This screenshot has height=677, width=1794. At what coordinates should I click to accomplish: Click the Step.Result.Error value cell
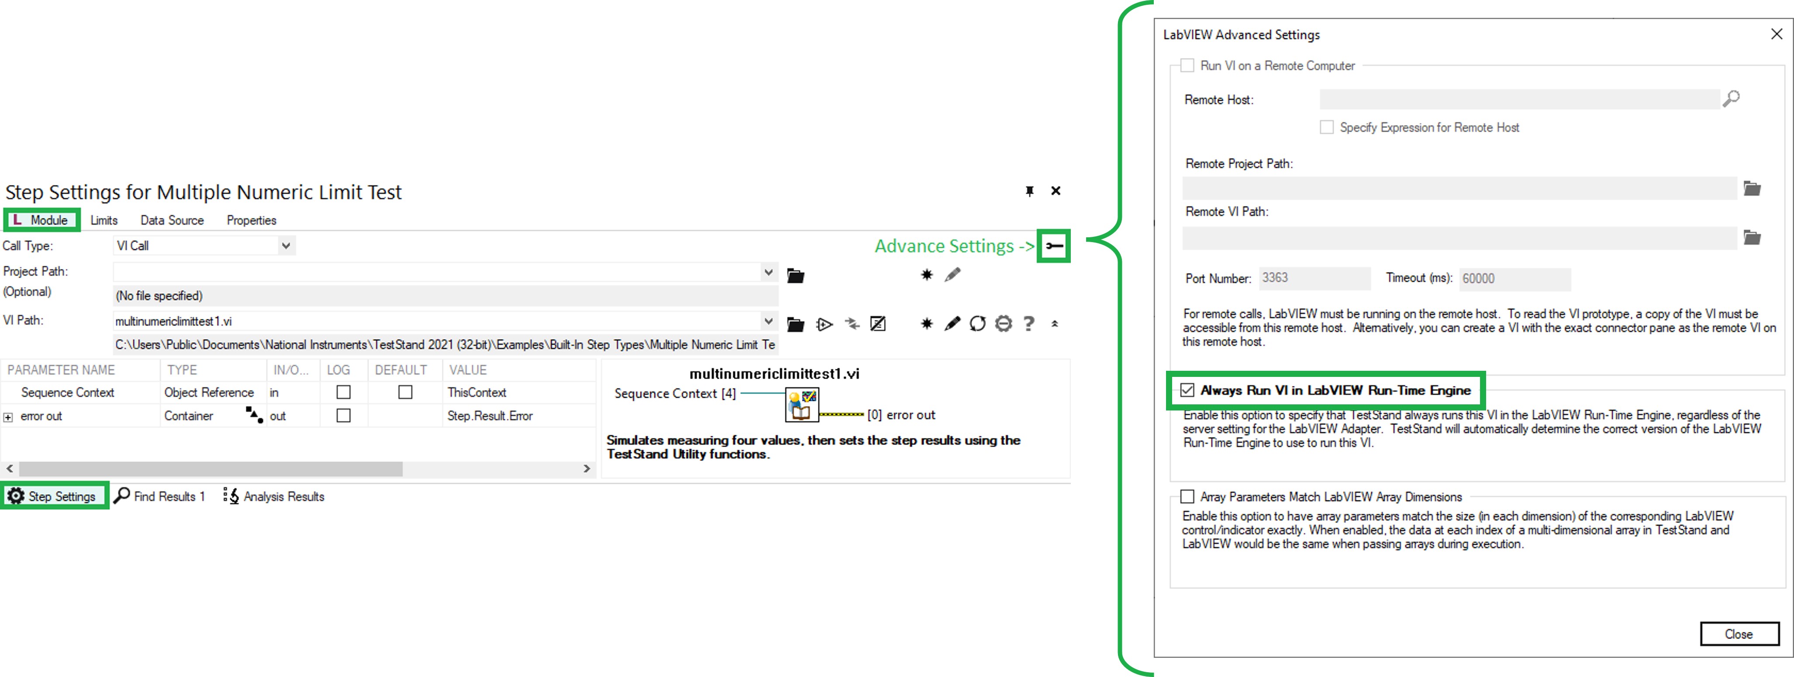(x=520, y=416)
